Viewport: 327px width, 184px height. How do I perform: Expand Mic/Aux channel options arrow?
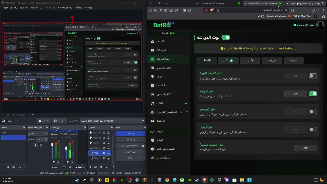point(61,134)
